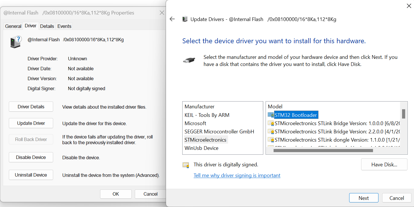Screen dimensions: 414x207
Task: Select KEIL - Tools By ARM manufacturer
Action: (207, 115)
